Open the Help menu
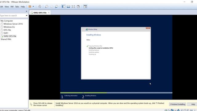 tap(23, 7)
